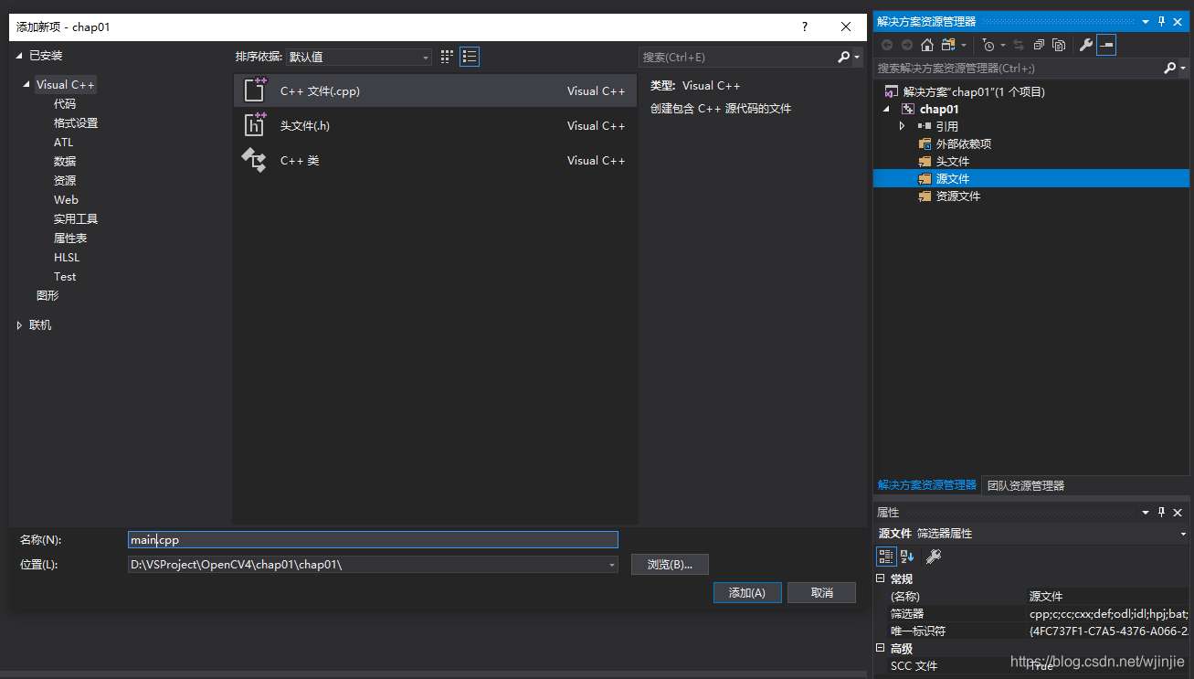Select 属性表 category
Image resolution: width=1194 pixels, height=679 pixels.
(x=70, y=239)
